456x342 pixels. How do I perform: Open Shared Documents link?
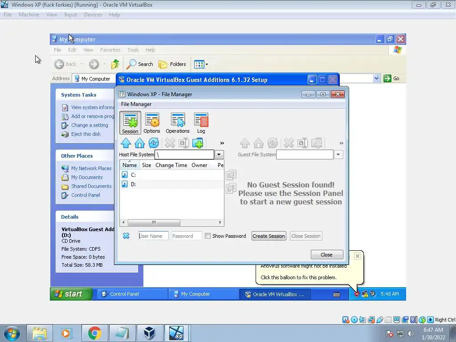click(91, 186)
